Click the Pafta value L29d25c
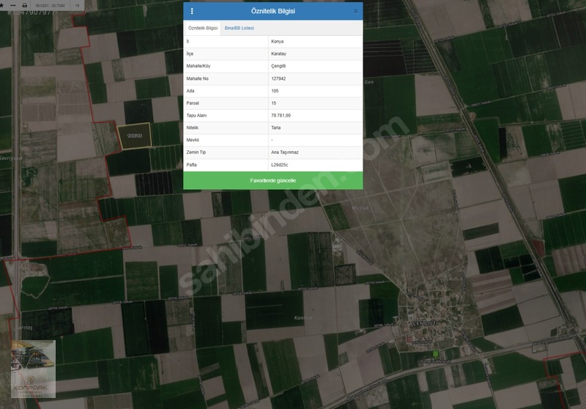The image size is (586, 409). (x=280, y=165)
